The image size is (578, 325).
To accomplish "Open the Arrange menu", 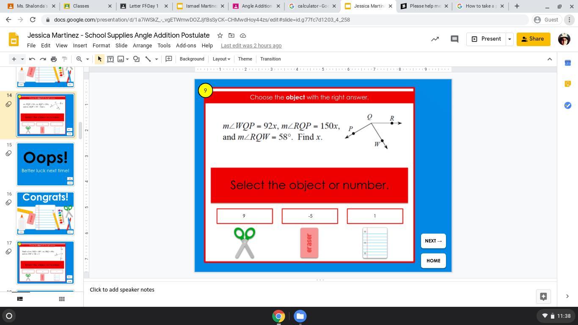I will pos(142,46).
